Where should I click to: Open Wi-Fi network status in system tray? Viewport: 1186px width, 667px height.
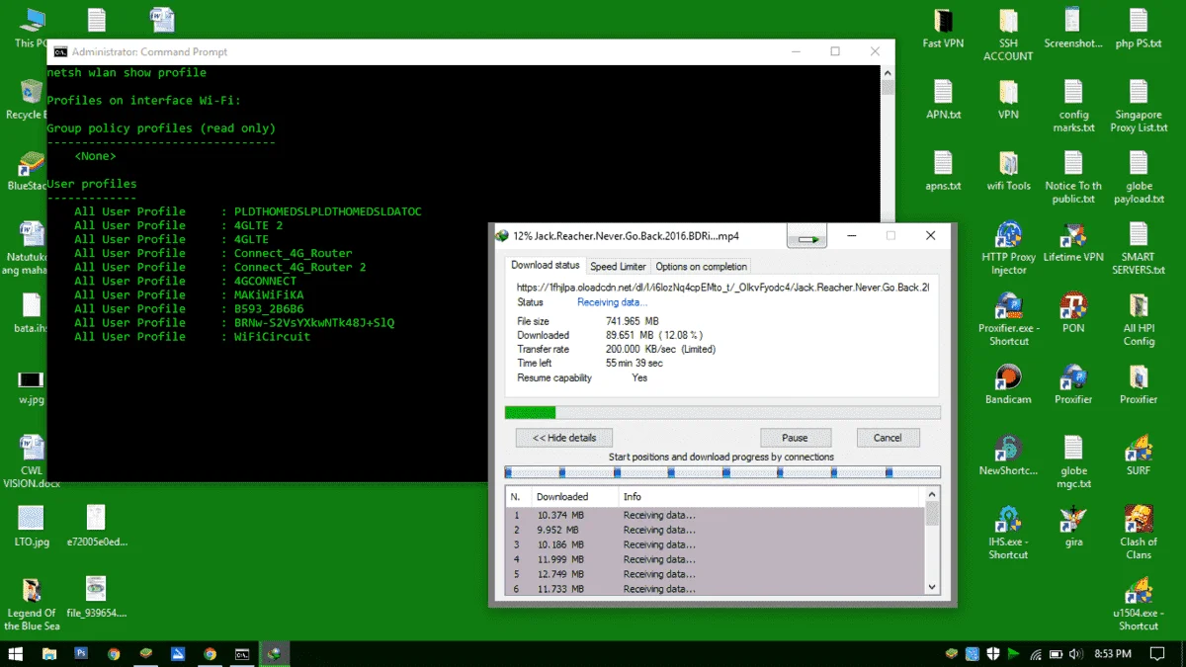pos(1035,653)
